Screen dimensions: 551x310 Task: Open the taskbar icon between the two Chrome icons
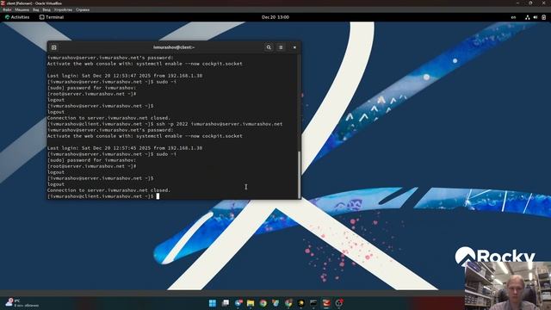pyautogui.click(x=275, y=303)
